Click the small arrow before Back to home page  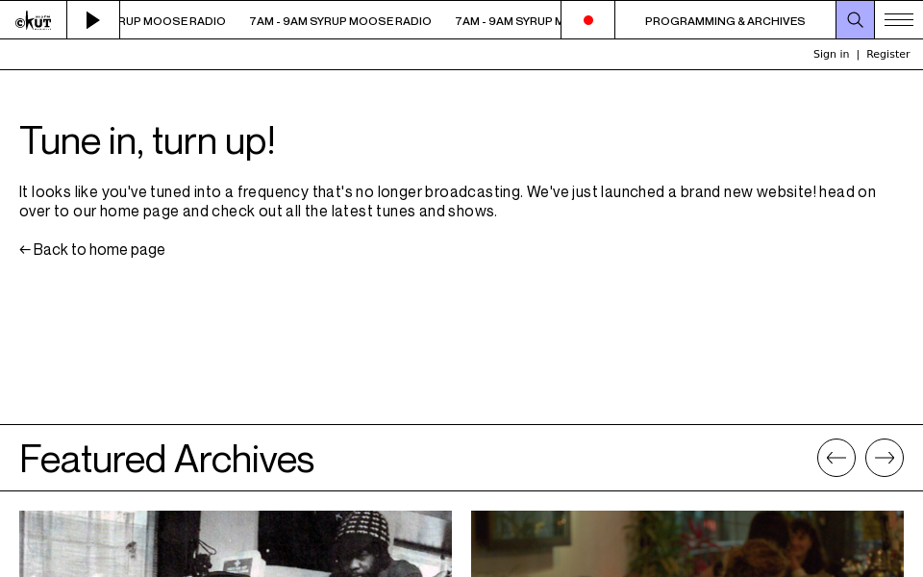click(25, 250)
